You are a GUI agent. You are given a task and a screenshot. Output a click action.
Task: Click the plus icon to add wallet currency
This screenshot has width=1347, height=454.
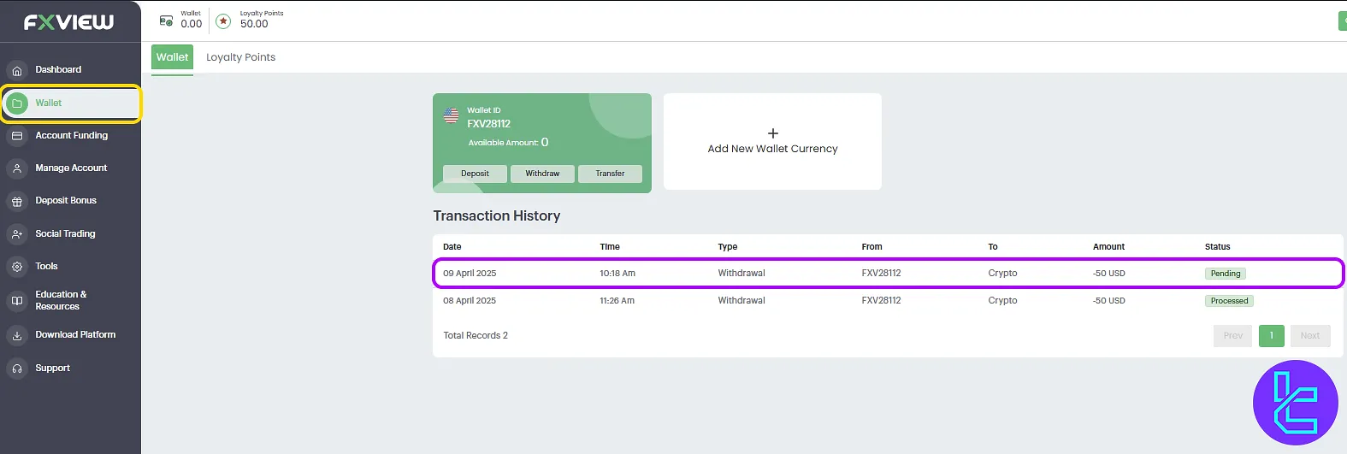(x=773, y=133)
